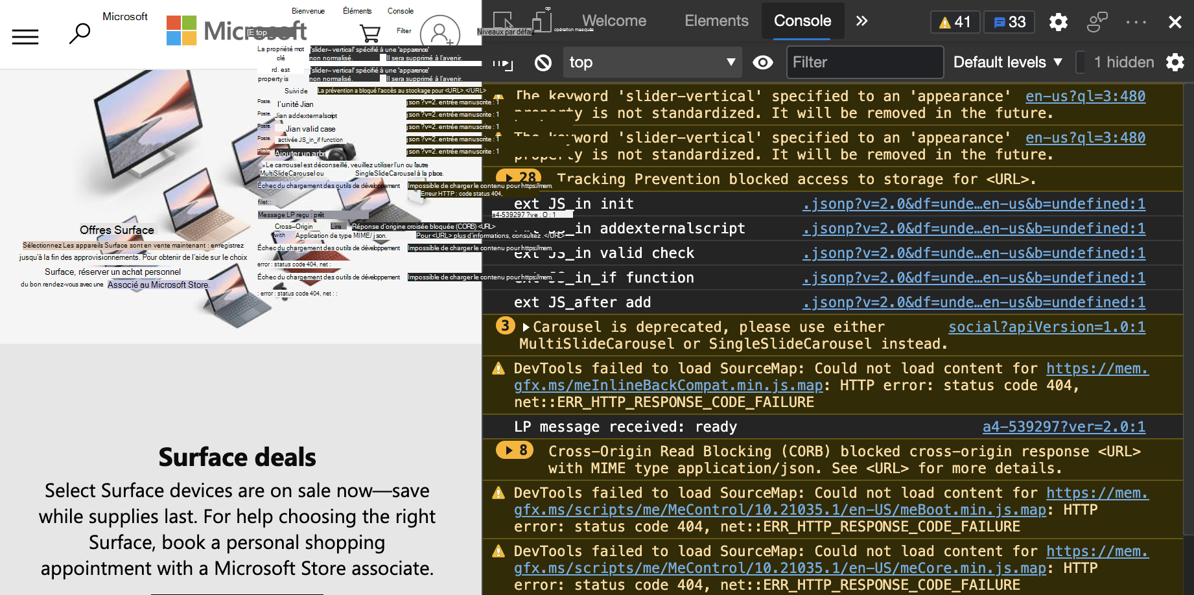Click the 'Surface deals' heading
This screenshot has height=595, width=1194.
[x=237, y=457]
